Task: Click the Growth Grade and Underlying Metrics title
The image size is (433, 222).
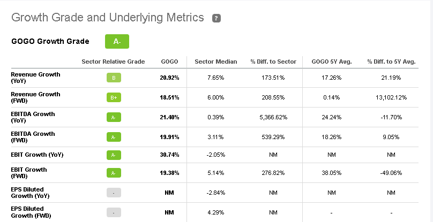Action: coord(108,18)
